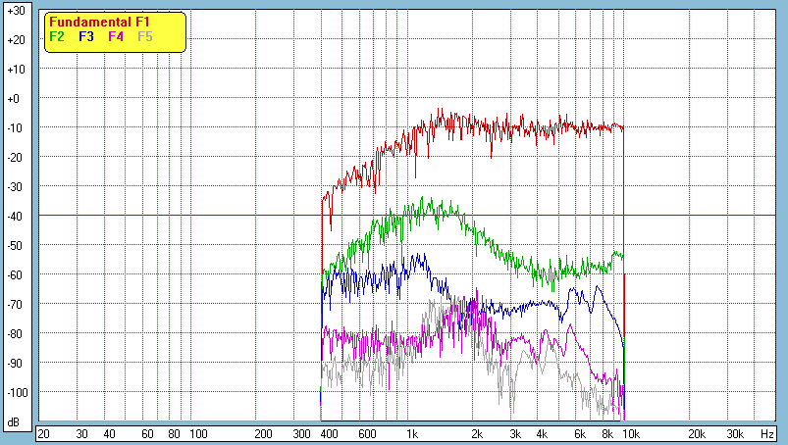Select the green F2 legend entry
The width and height of the screenshot is (788, 445).
click(57, 36)
